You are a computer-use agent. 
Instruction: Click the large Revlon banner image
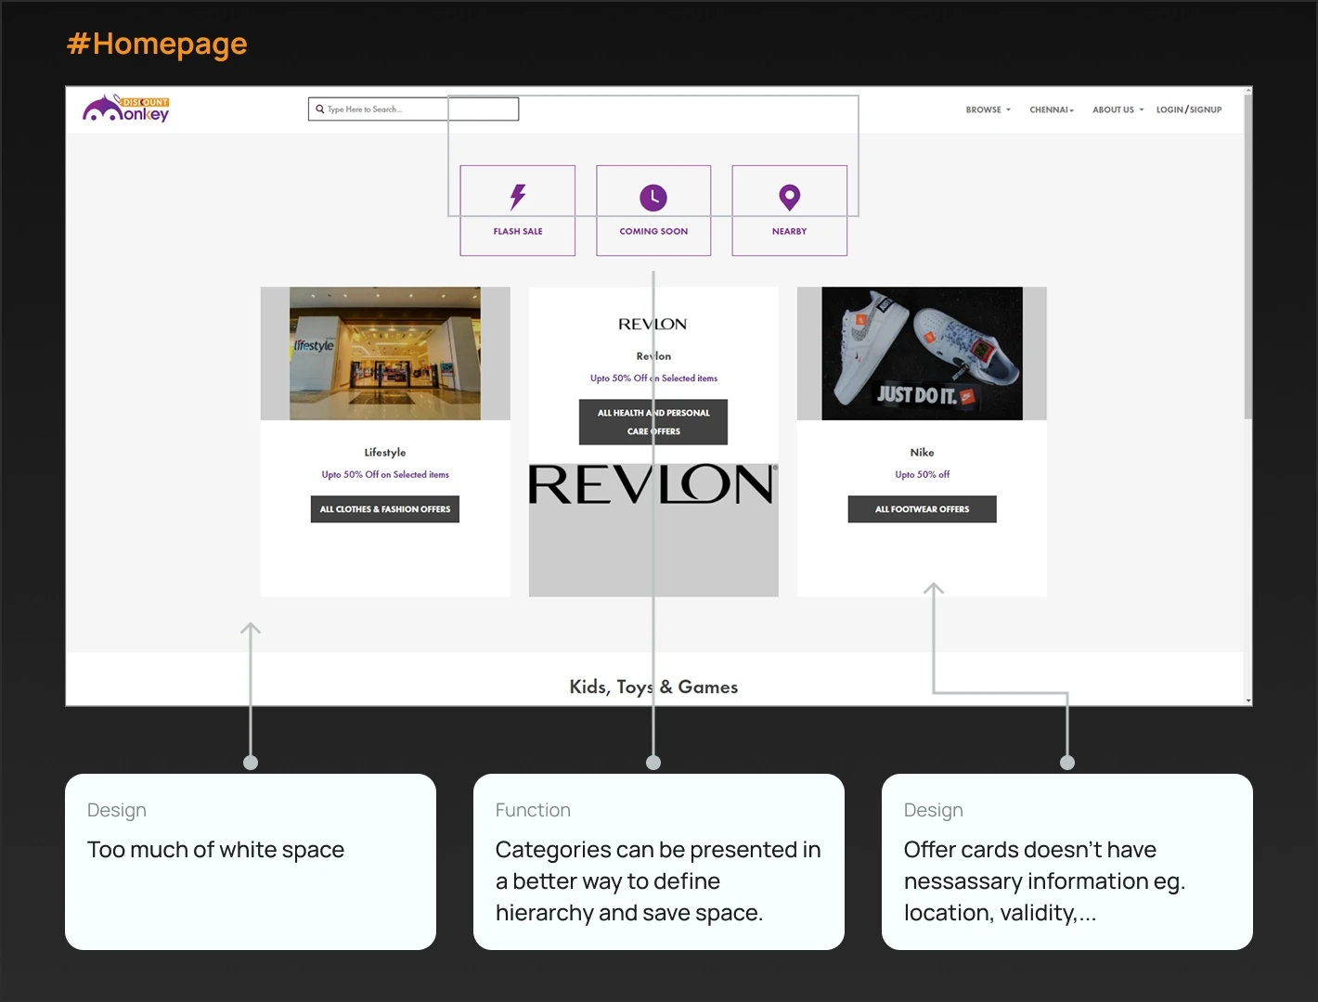(x=653, y=484)
